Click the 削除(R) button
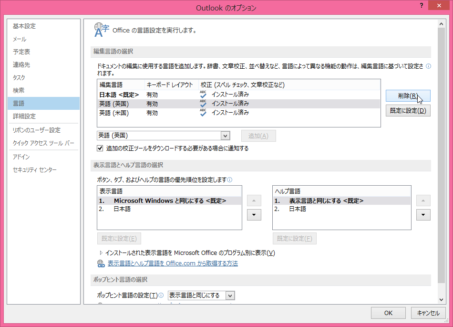Screen dimensions: 453x327 (408, 95)
